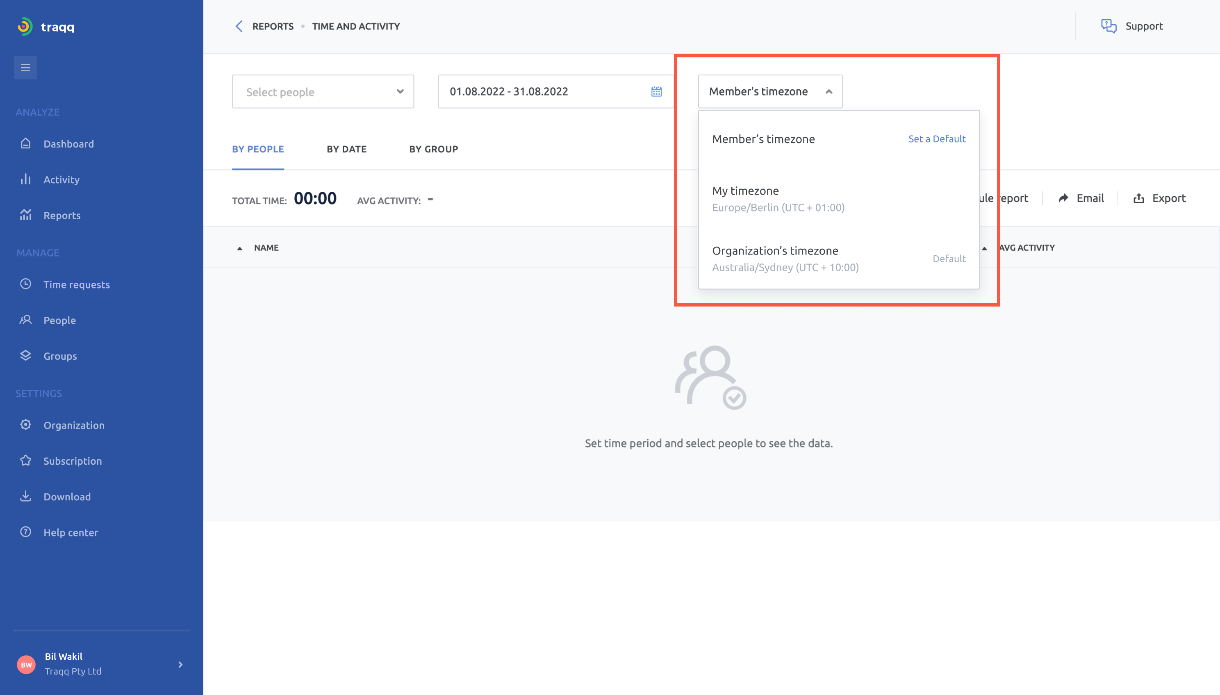Open the calendar icon in date field

[x=656, y=92]
